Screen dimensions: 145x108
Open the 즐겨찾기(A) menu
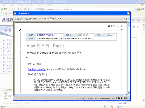tap(31, 5)
